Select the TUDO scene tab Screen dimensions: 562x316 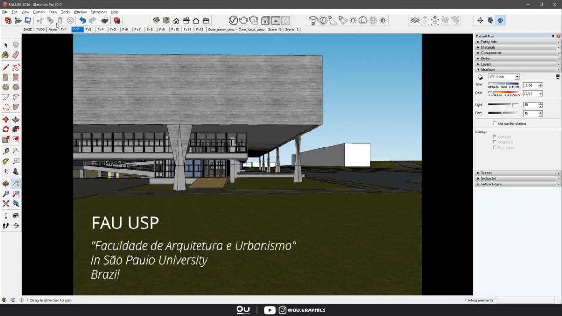[x=40, y=29]
